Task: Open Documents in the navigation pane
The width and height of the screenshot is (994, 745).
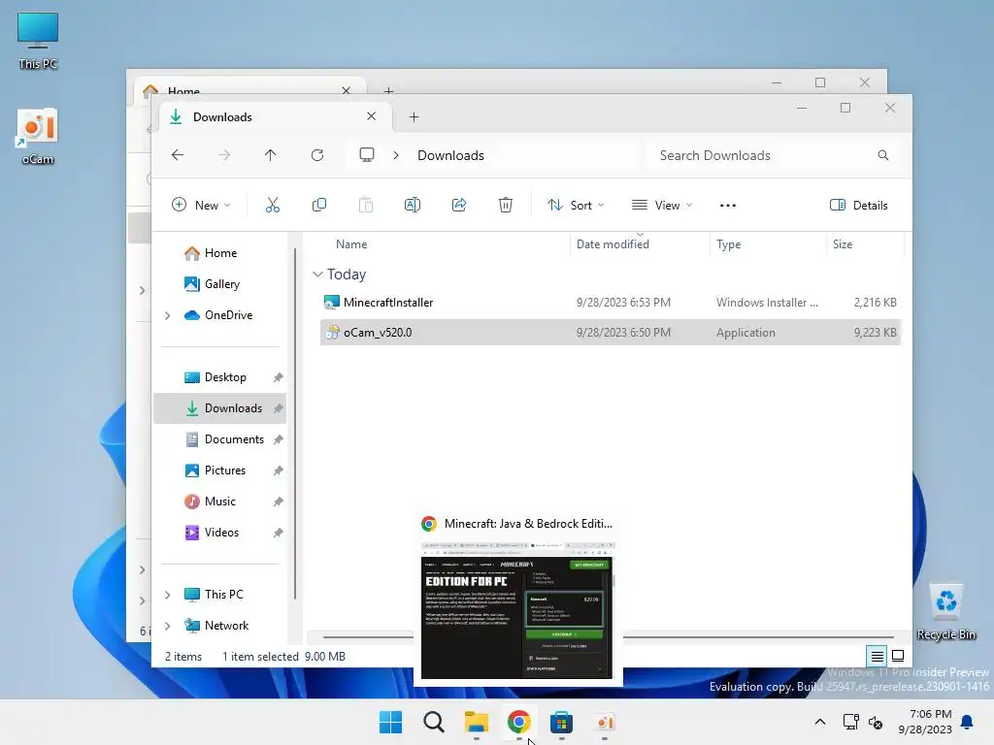Action: point(220,439)
